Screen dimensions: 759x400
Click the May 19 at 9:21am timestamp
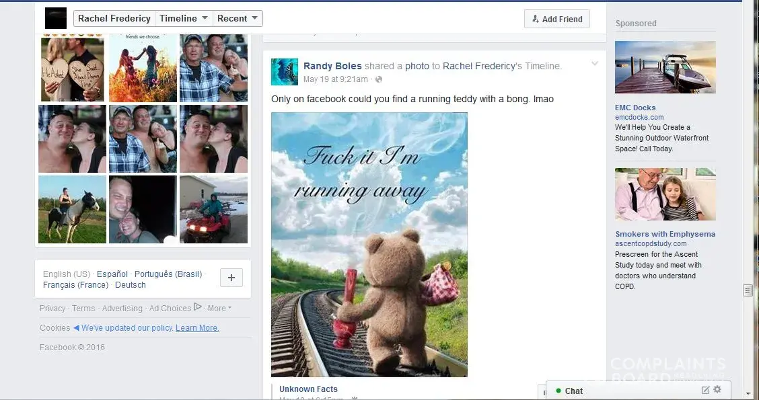(x=336, y=79)
